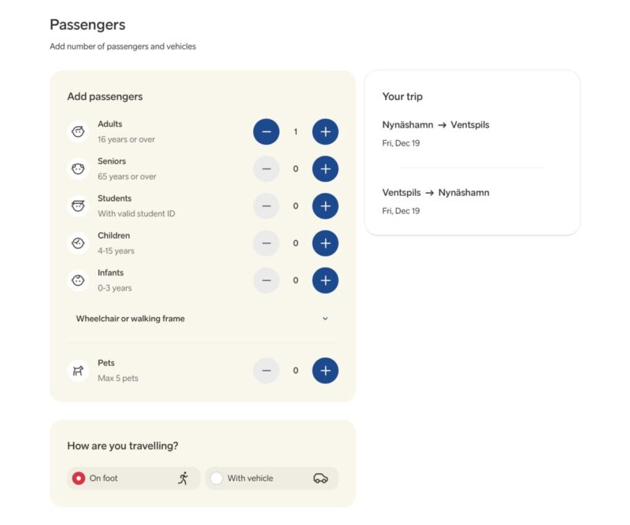The image size is (630, 525).
Task: Choose the With vehicle radio option
Action: point(217,478)
